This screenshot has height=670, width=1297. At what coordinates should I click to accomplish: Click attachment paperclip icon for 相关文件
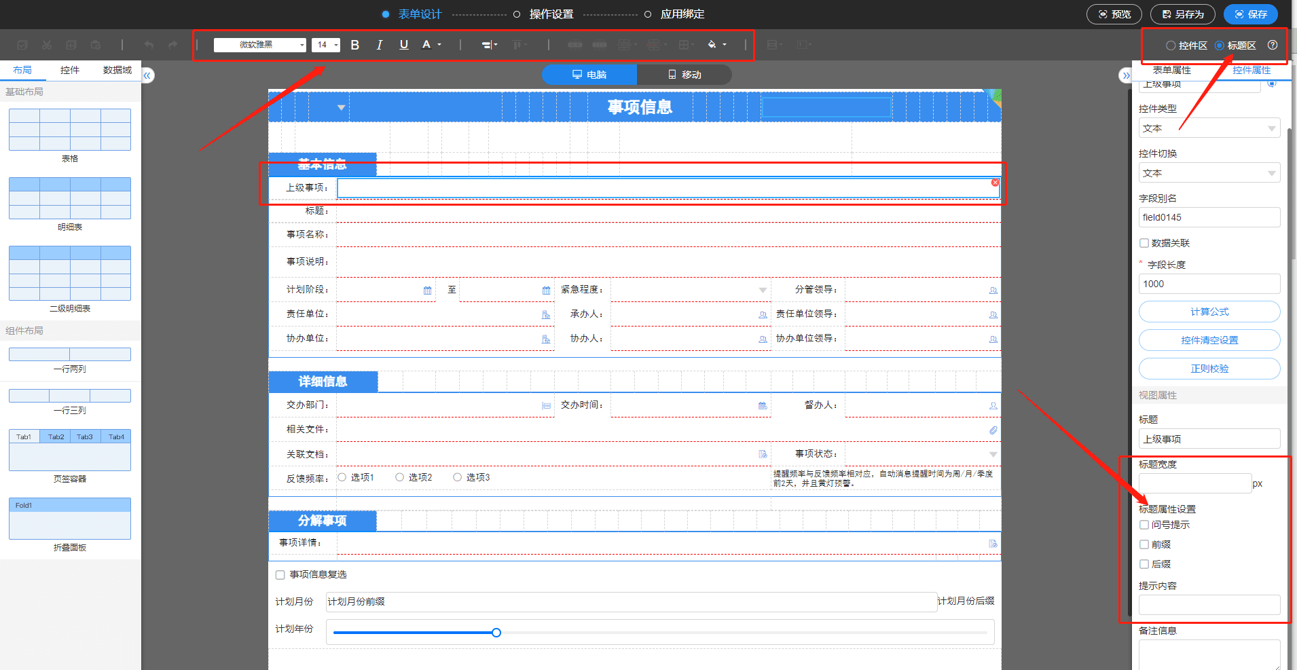pos(993,430)
